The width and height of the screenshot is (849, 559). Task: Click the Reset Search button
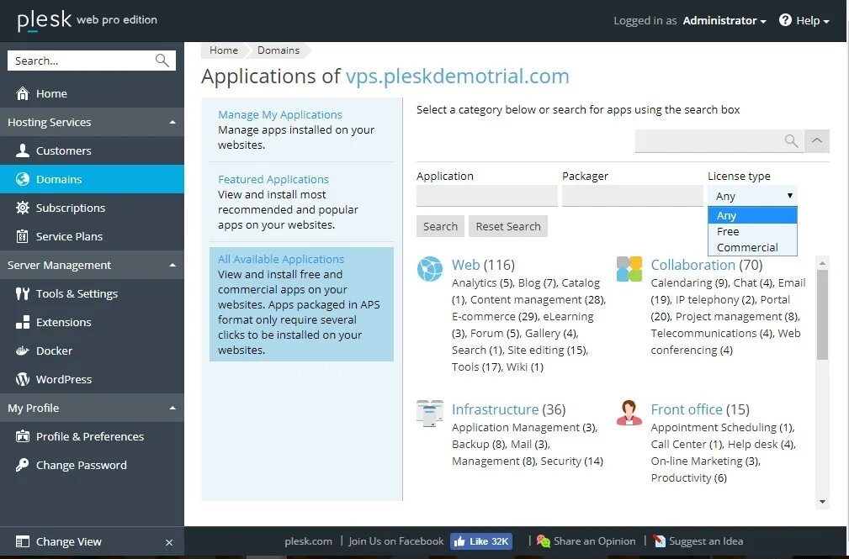point(508,226)
